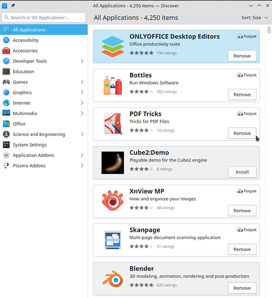The height and width of the screenshot is (298, 272).
Task: Install Cube2:Demo
Action: (242, 172)
